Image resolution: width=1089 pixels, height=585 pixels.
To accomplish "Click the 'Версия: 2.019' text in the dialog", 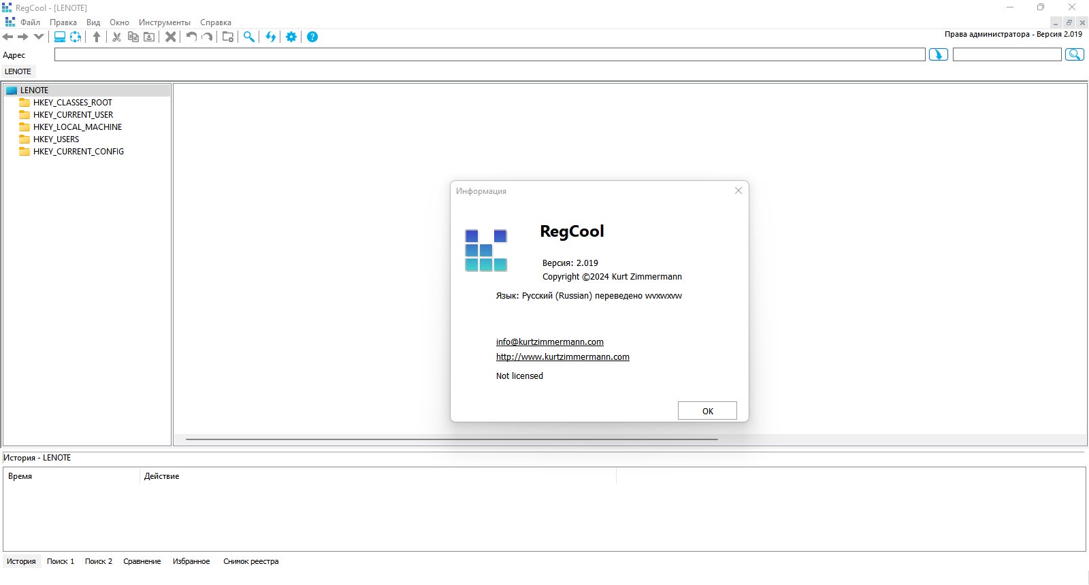I will (570, 263).
